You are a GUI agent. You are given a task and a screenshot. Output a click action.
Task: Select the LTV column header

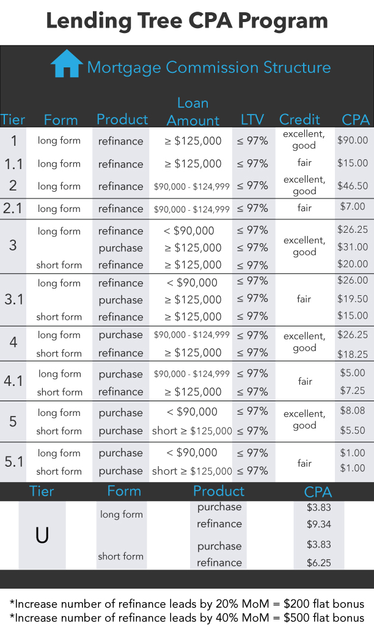(252, 119)
